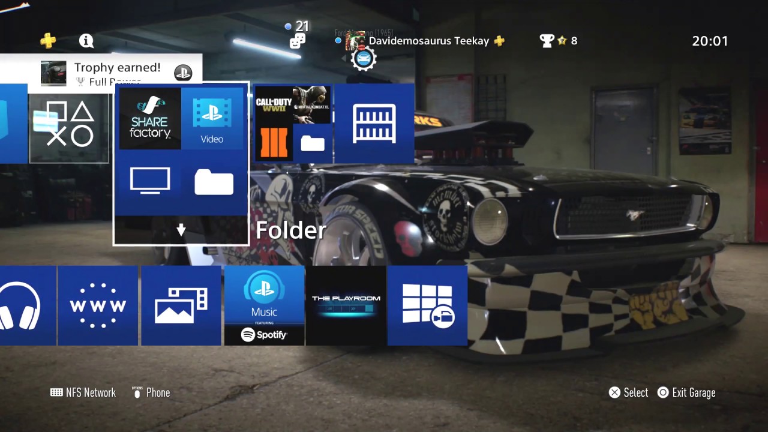Open the Phone option
The height and width of the screenshot is (432, 768).
point(151,392)
